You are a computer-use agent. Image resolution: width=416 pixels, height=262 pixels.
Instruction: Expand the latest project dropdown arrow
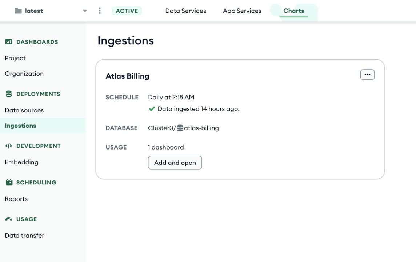[x=85, y=11]
